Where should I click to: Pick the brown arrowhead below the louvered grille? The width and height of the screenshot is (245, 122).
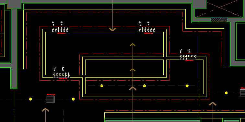coord(45,110)
